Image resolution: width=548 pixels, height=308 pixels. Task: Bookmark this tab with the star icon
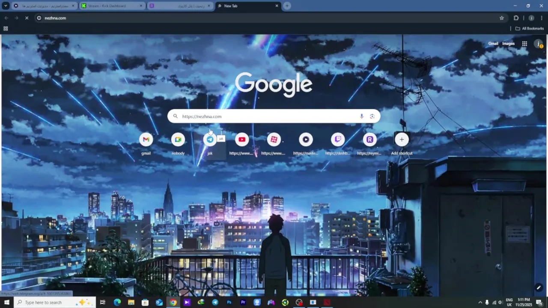click(502, 18)
